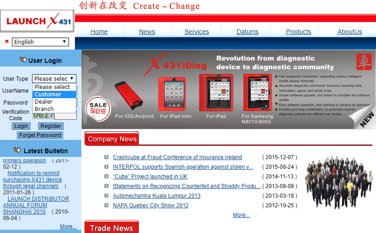Image resolution: width=376 pixels, height=233 pixels.
Task: Open Statements on Recognizing Counterfeit article
Action: click(187, 186)
